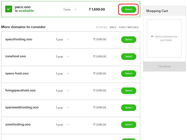
Task: Open the year dropdown for livingspacehost.ooo
Action: 63,91
